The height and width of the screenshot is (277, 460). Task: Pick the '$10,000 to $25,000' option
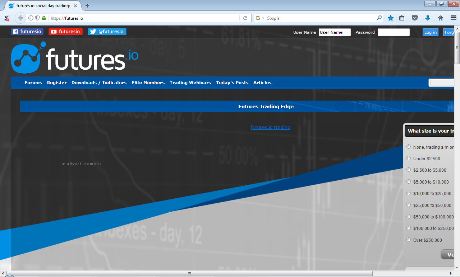coord(409,193)
